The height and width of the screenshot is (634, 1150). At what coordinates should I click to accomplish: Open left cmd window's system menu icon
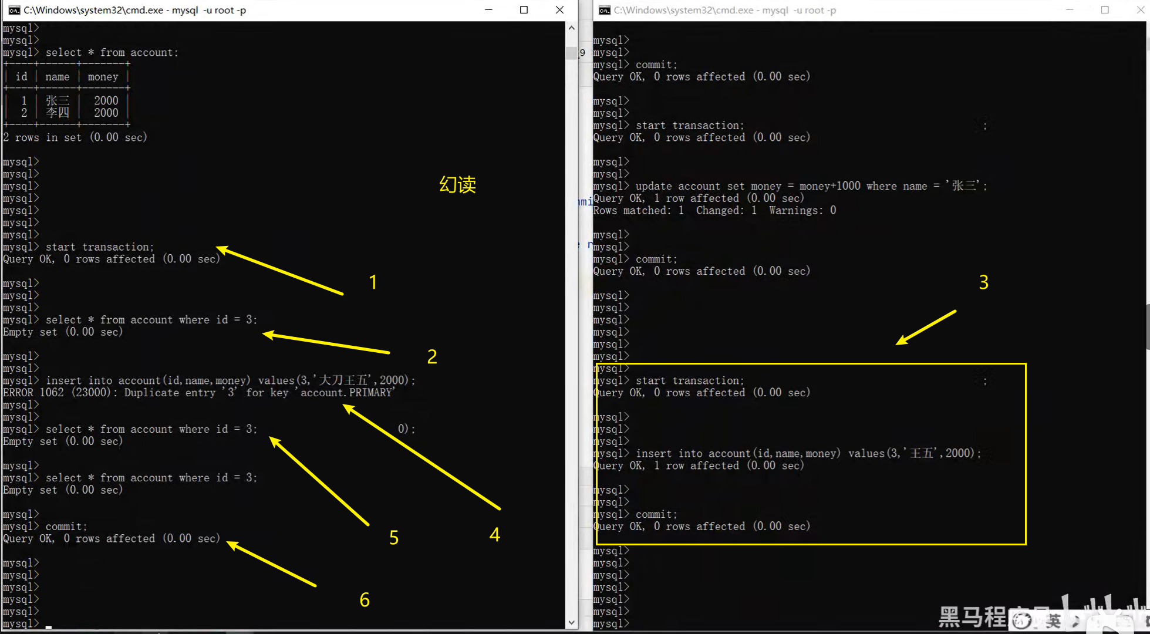coord(14,10)
